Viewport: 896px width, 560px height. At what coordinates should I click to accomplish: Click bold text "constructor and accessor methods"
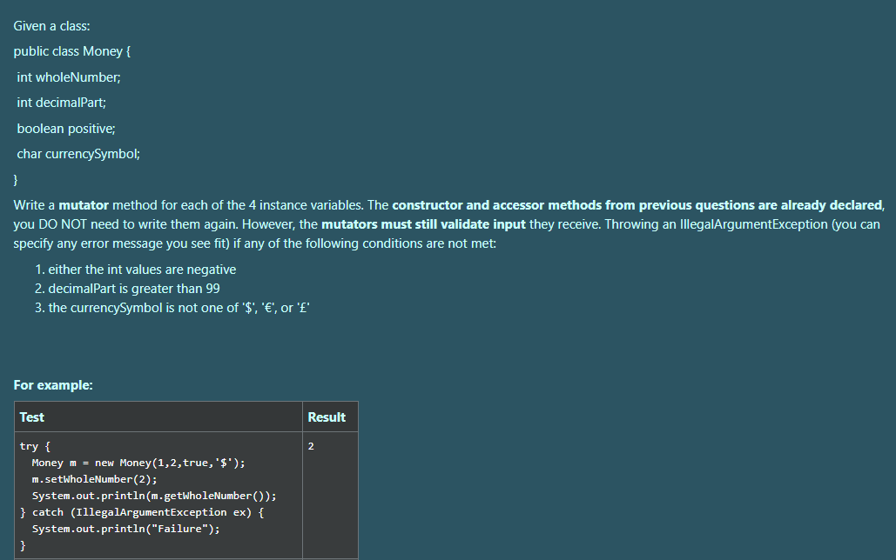(x=496, y=205)
